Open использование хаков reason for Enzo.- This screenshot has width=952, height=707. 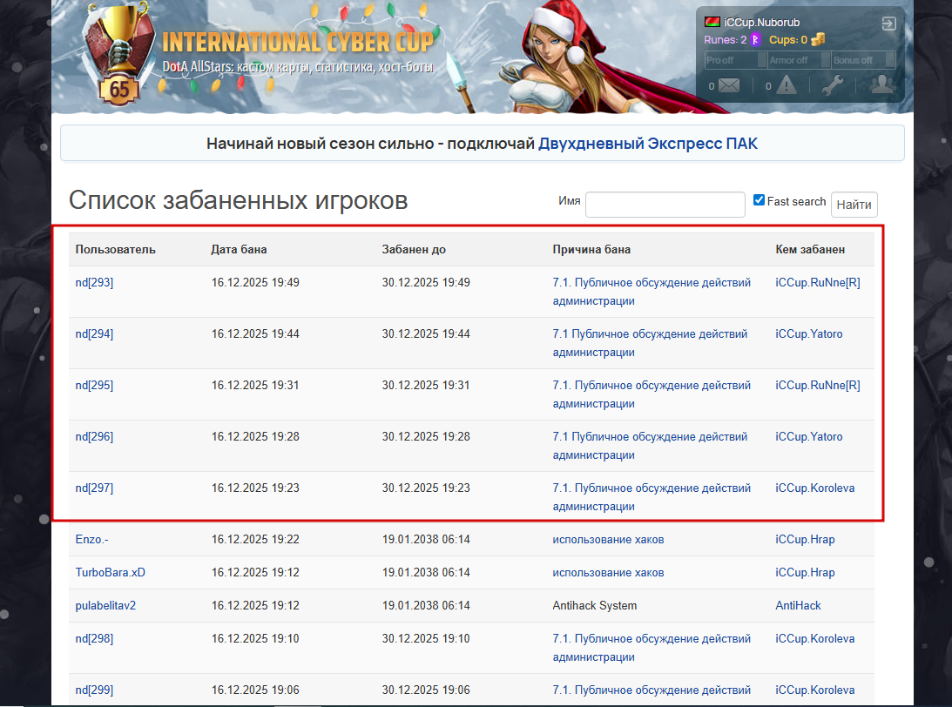[608, 540]
